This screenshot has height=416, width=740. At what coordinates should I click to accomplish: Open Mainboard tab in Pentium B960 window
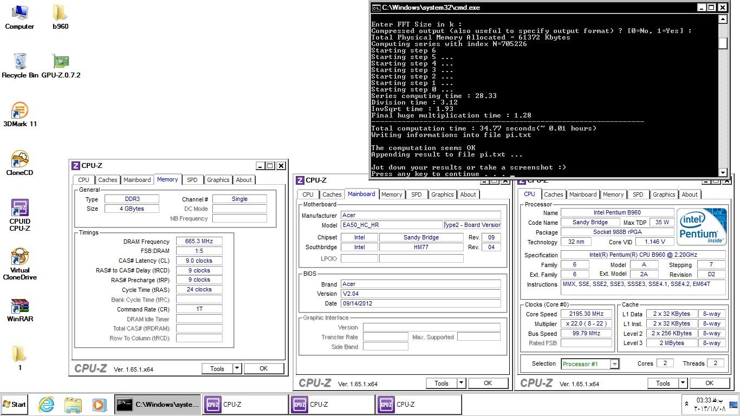[583, 194]
